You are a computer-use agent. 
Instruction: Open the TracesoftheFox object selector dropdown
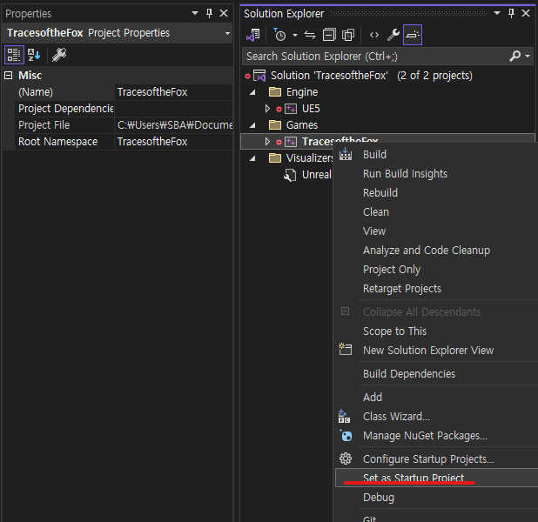227,33
